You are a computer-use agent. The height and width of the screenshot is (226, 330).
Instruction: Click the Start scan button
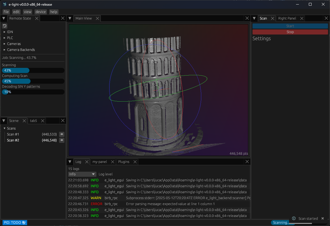[290, 26]
